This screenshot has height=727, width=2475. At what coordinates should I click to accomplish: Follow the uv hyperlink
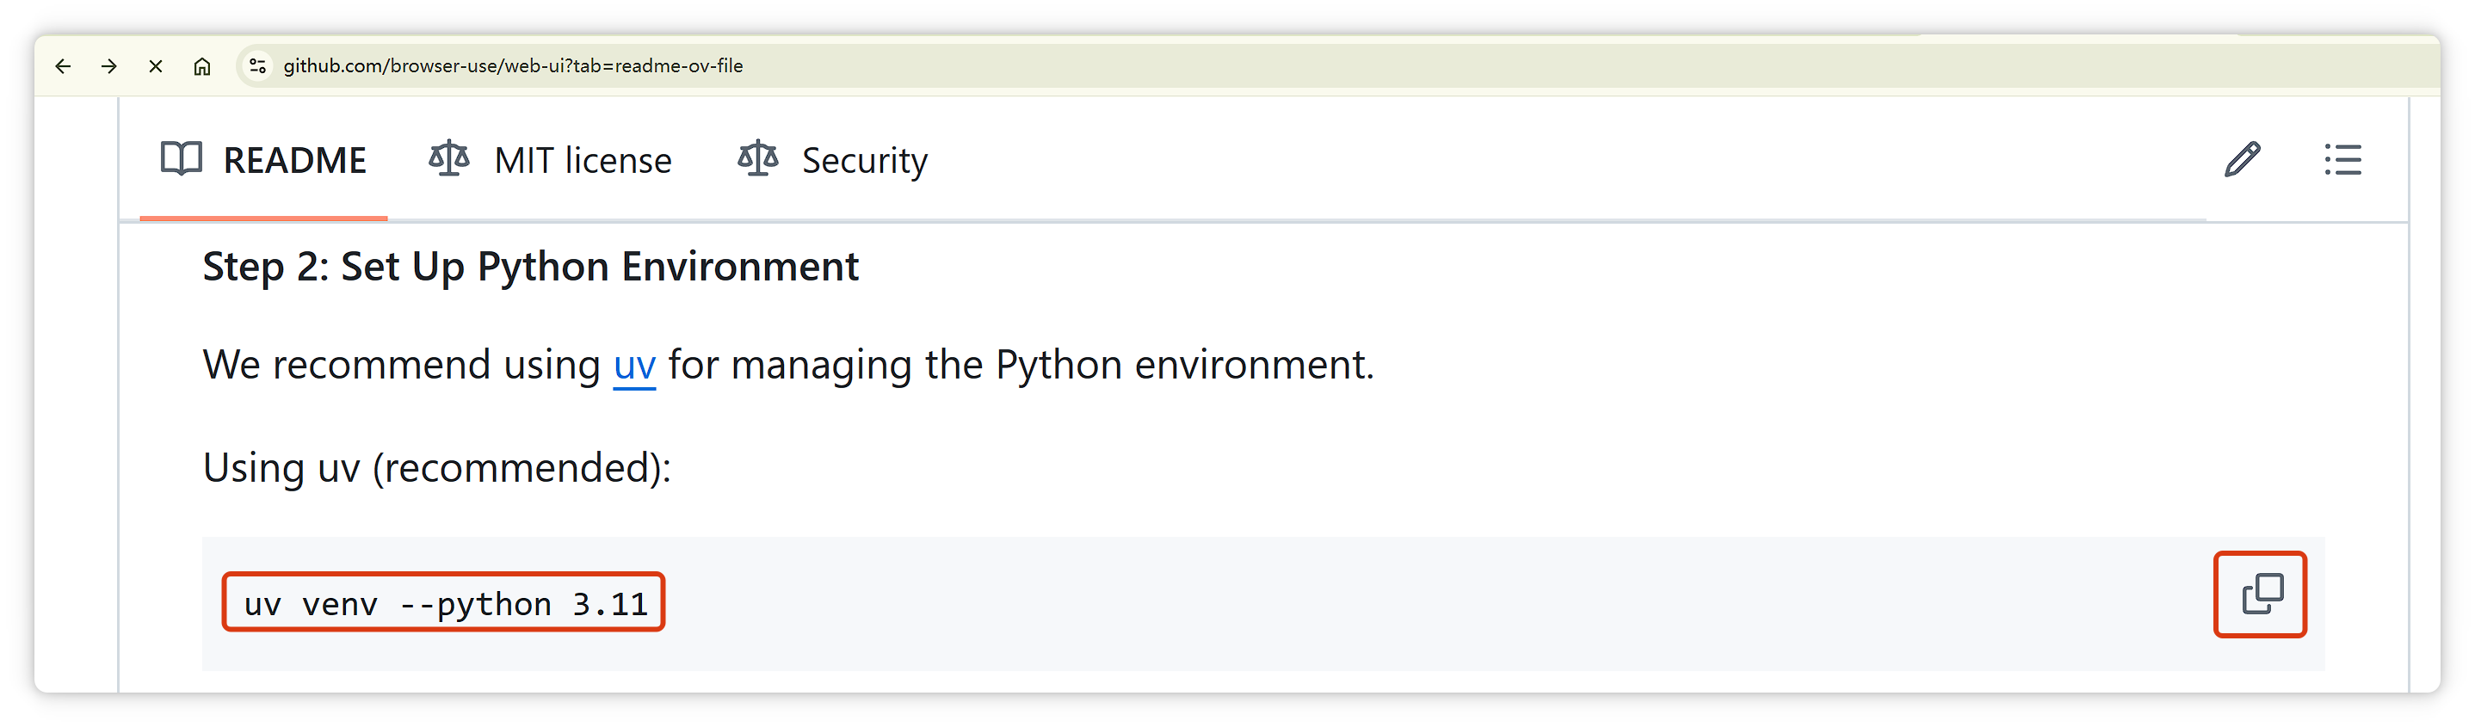pos(634,366)
